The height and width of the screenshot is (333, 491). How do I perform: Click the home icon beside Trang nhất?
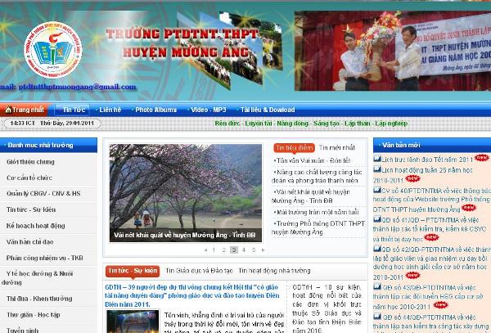click(x=8, y=110)
